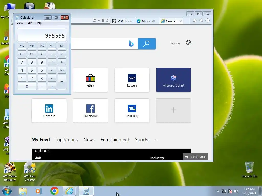Click the C clear key in Calculator
The width and height of the screenshot is (262, 196).
42,54
